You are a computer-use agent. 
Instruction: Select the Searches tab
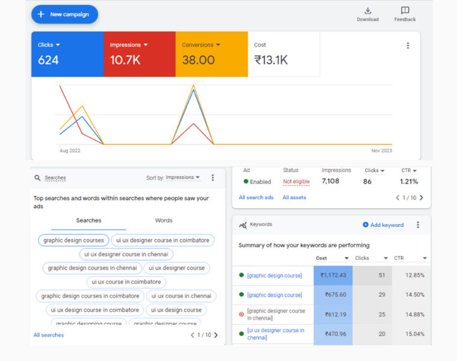[88, 221]
